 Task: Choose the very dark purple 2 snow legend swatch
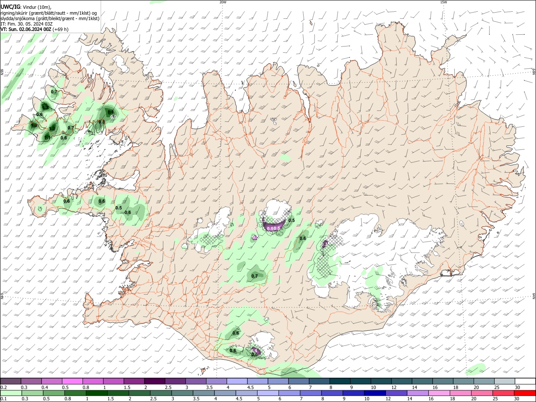155,381
